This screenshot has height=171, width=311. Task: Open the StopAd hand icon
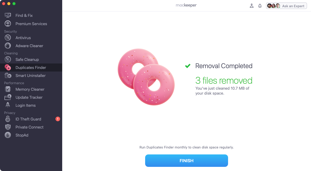tap(8, 135)
